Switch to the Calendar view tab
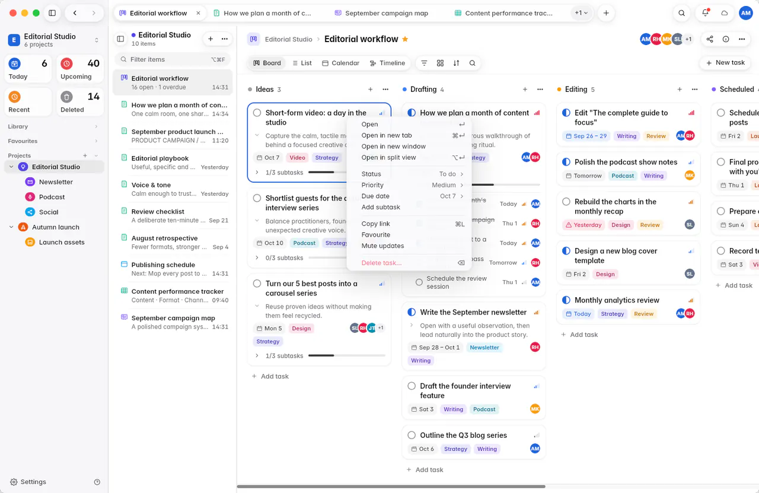The width and height of the screenshot is (759, 493). [341, 63]
